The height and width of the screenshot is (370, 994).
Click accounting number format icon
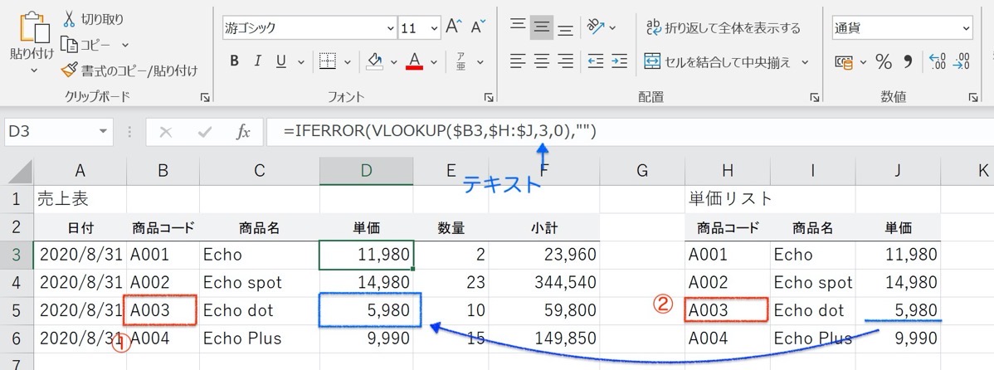point(844,61)
